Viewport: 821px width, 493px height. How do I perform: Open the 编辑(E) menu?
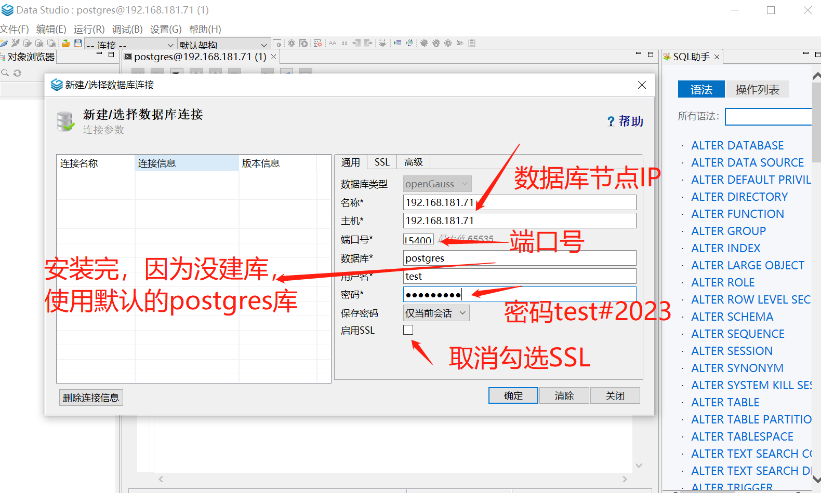51,30
